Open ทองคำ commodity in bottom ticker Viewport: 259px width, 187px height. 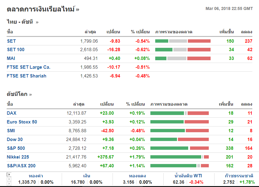[x=36, y=176]
